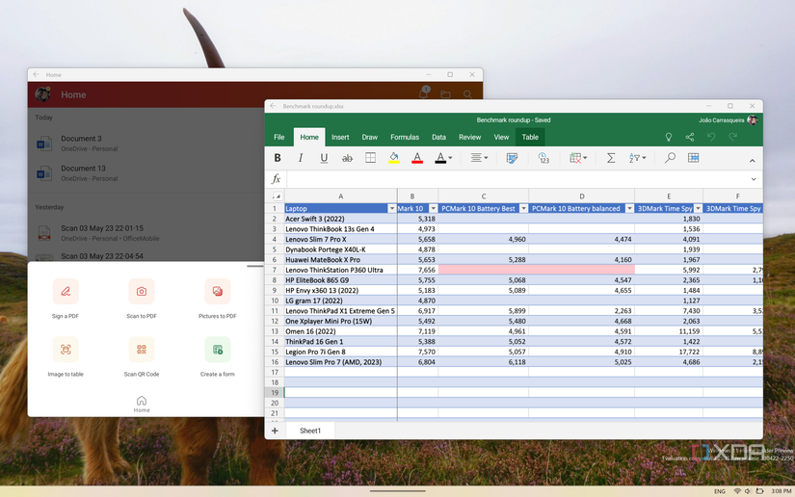Open the number format icon

[543, 158]
